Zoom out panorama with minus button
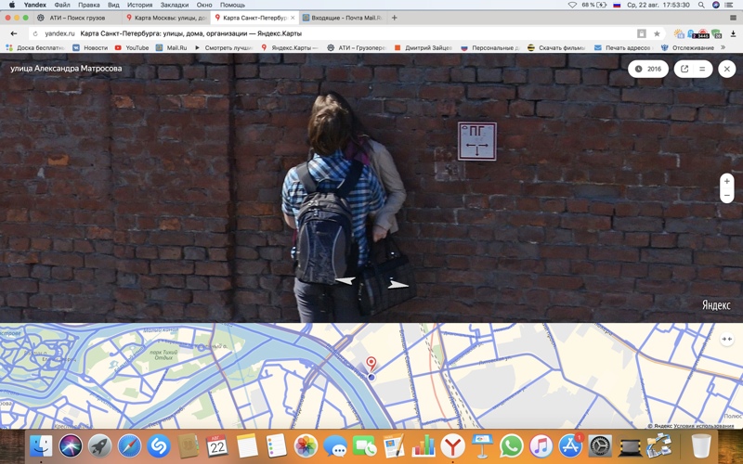Image resolution: width=743 pixels, height=464 pixels. (x=726, y=196)
